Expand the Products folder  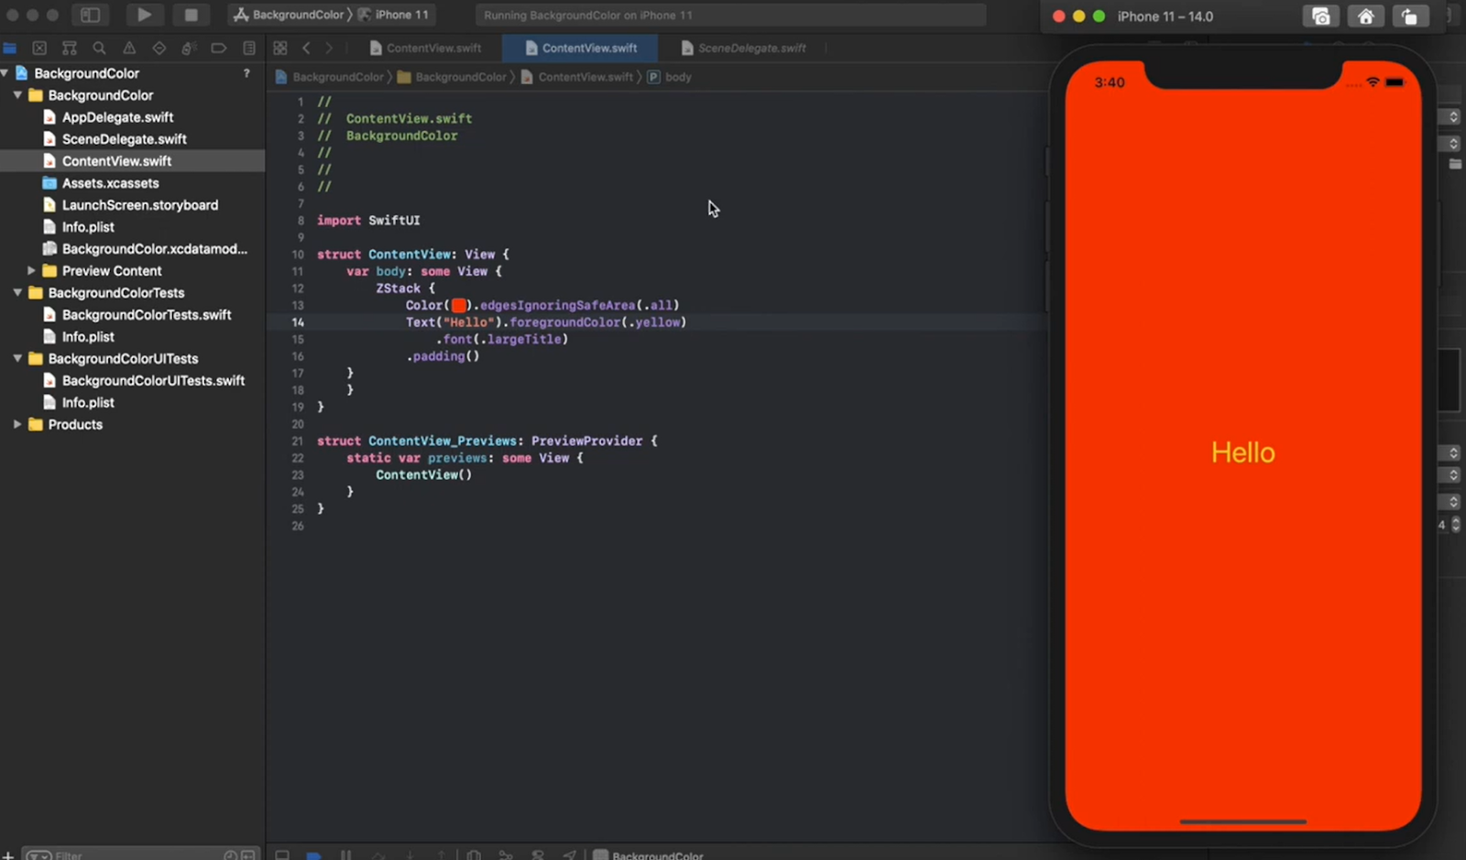(17, 425)
